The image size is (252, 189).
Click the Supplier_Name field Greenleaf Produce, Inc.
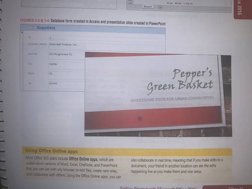point(105,47)
